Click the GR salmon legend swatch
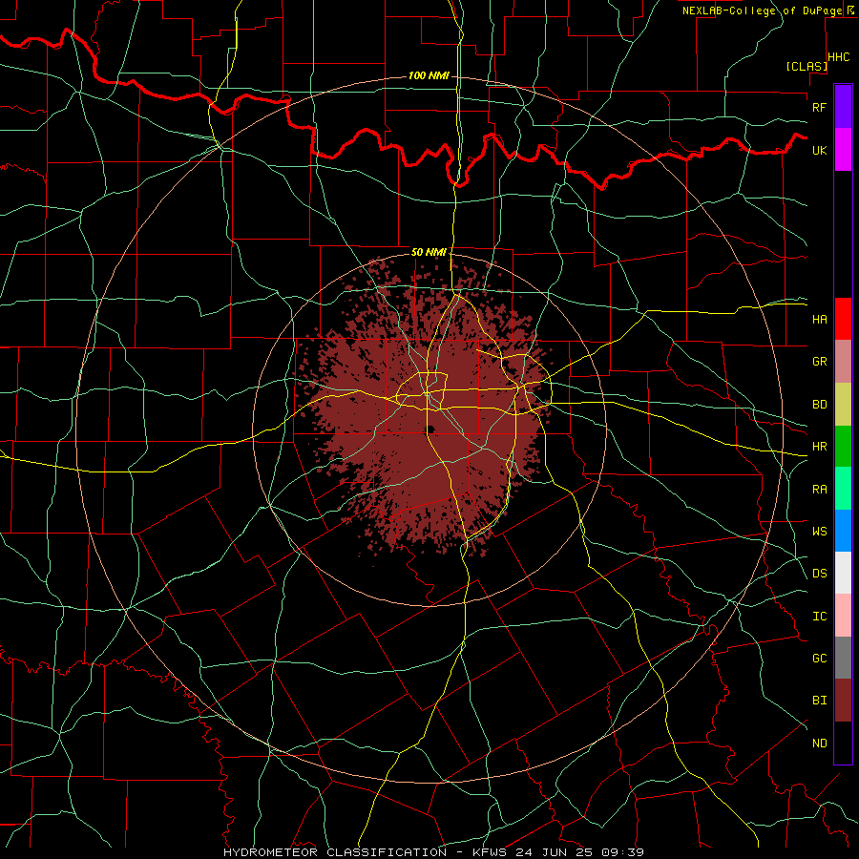 click(x=843, y=361)
